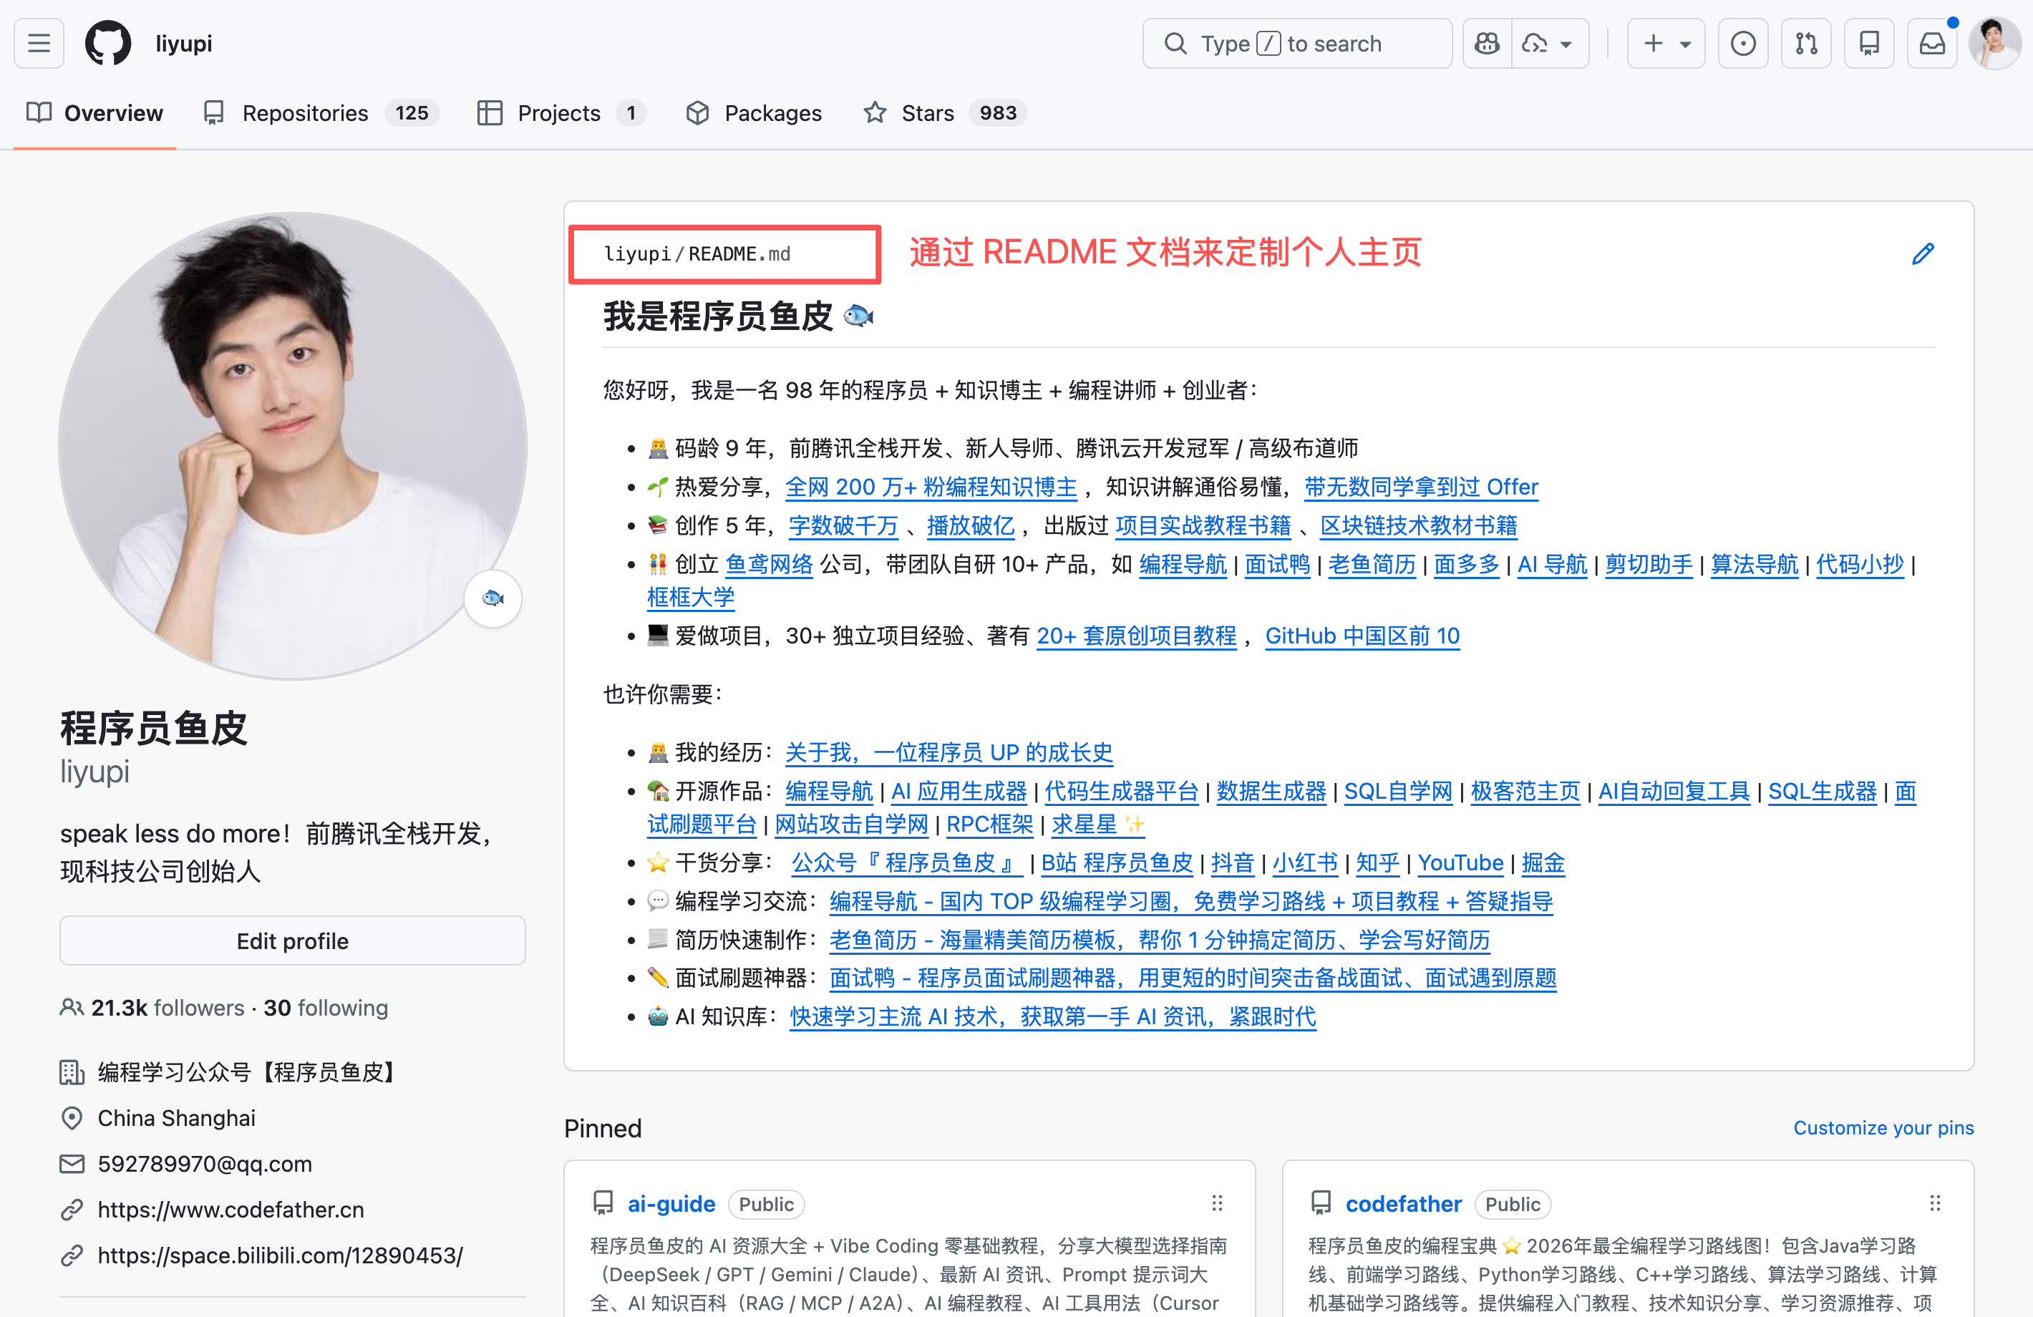This screenshot has height=1317, width=2033.
Task: Open the Copilot chat icon
Action: click(1486, 44)
